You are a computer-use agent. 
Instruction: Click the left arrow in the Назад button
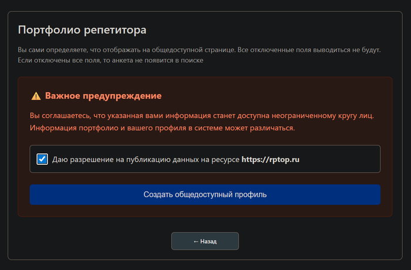pyautogui.click(x=196, y=241)
